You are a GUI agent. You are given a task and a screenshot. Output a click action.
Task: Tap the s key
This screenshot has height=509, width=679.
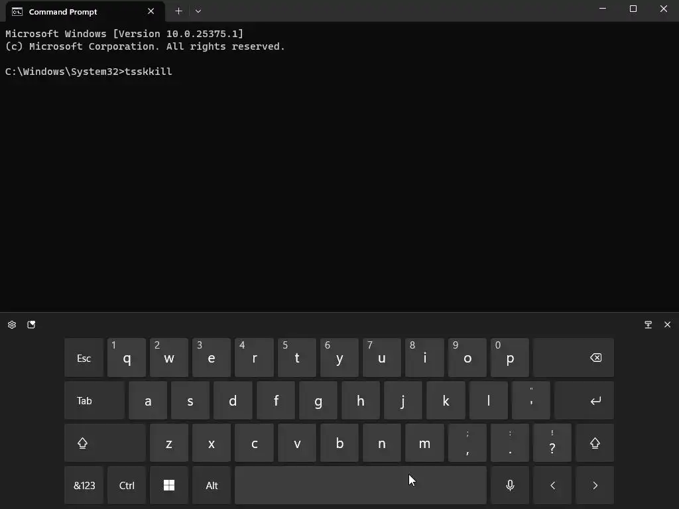(190, 400)
